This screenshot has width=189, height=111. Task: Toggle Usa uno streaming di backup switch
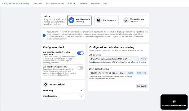click(x=80, y=68)
